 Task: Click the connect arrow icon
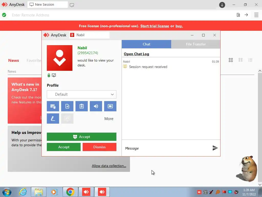pyautogui.click(x=246, y=15)
